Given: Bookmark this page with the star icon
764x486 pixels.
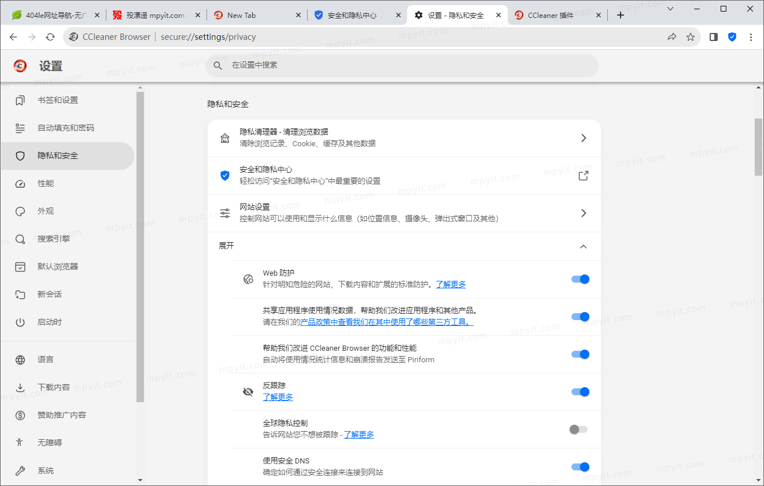Looking at the screenshot, I should 691,37.
